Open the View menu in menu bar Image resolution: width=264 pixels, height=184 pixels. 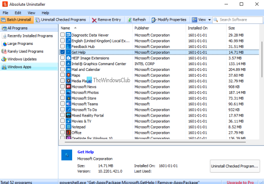point(32,13)
